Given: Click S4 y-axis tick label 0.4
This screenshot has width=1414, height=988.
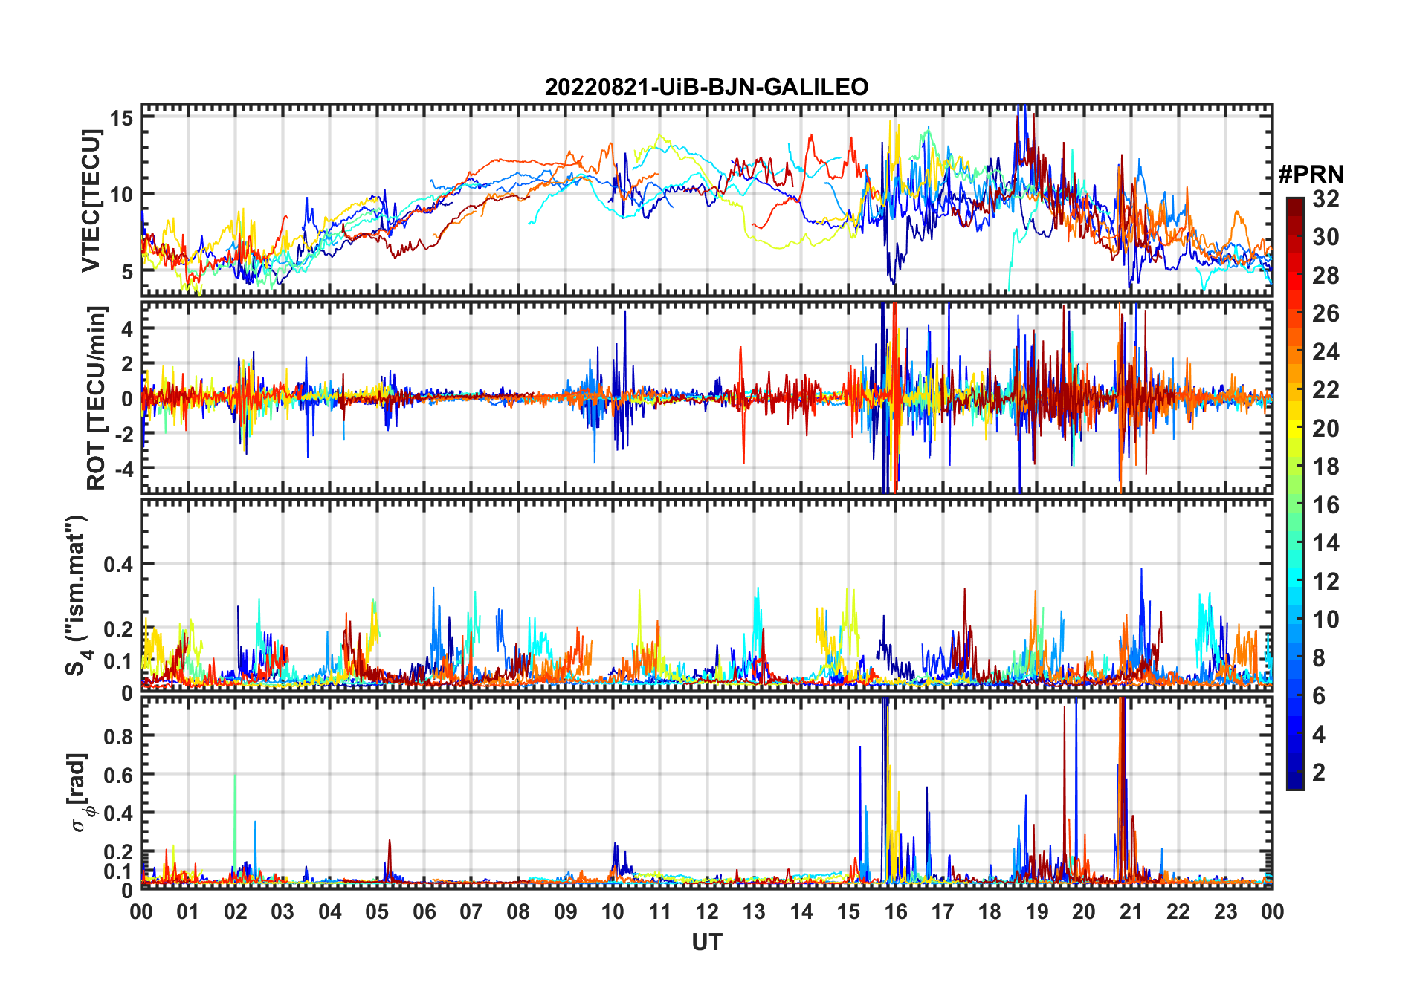Looking at the screenshot, I should (119, 564).
